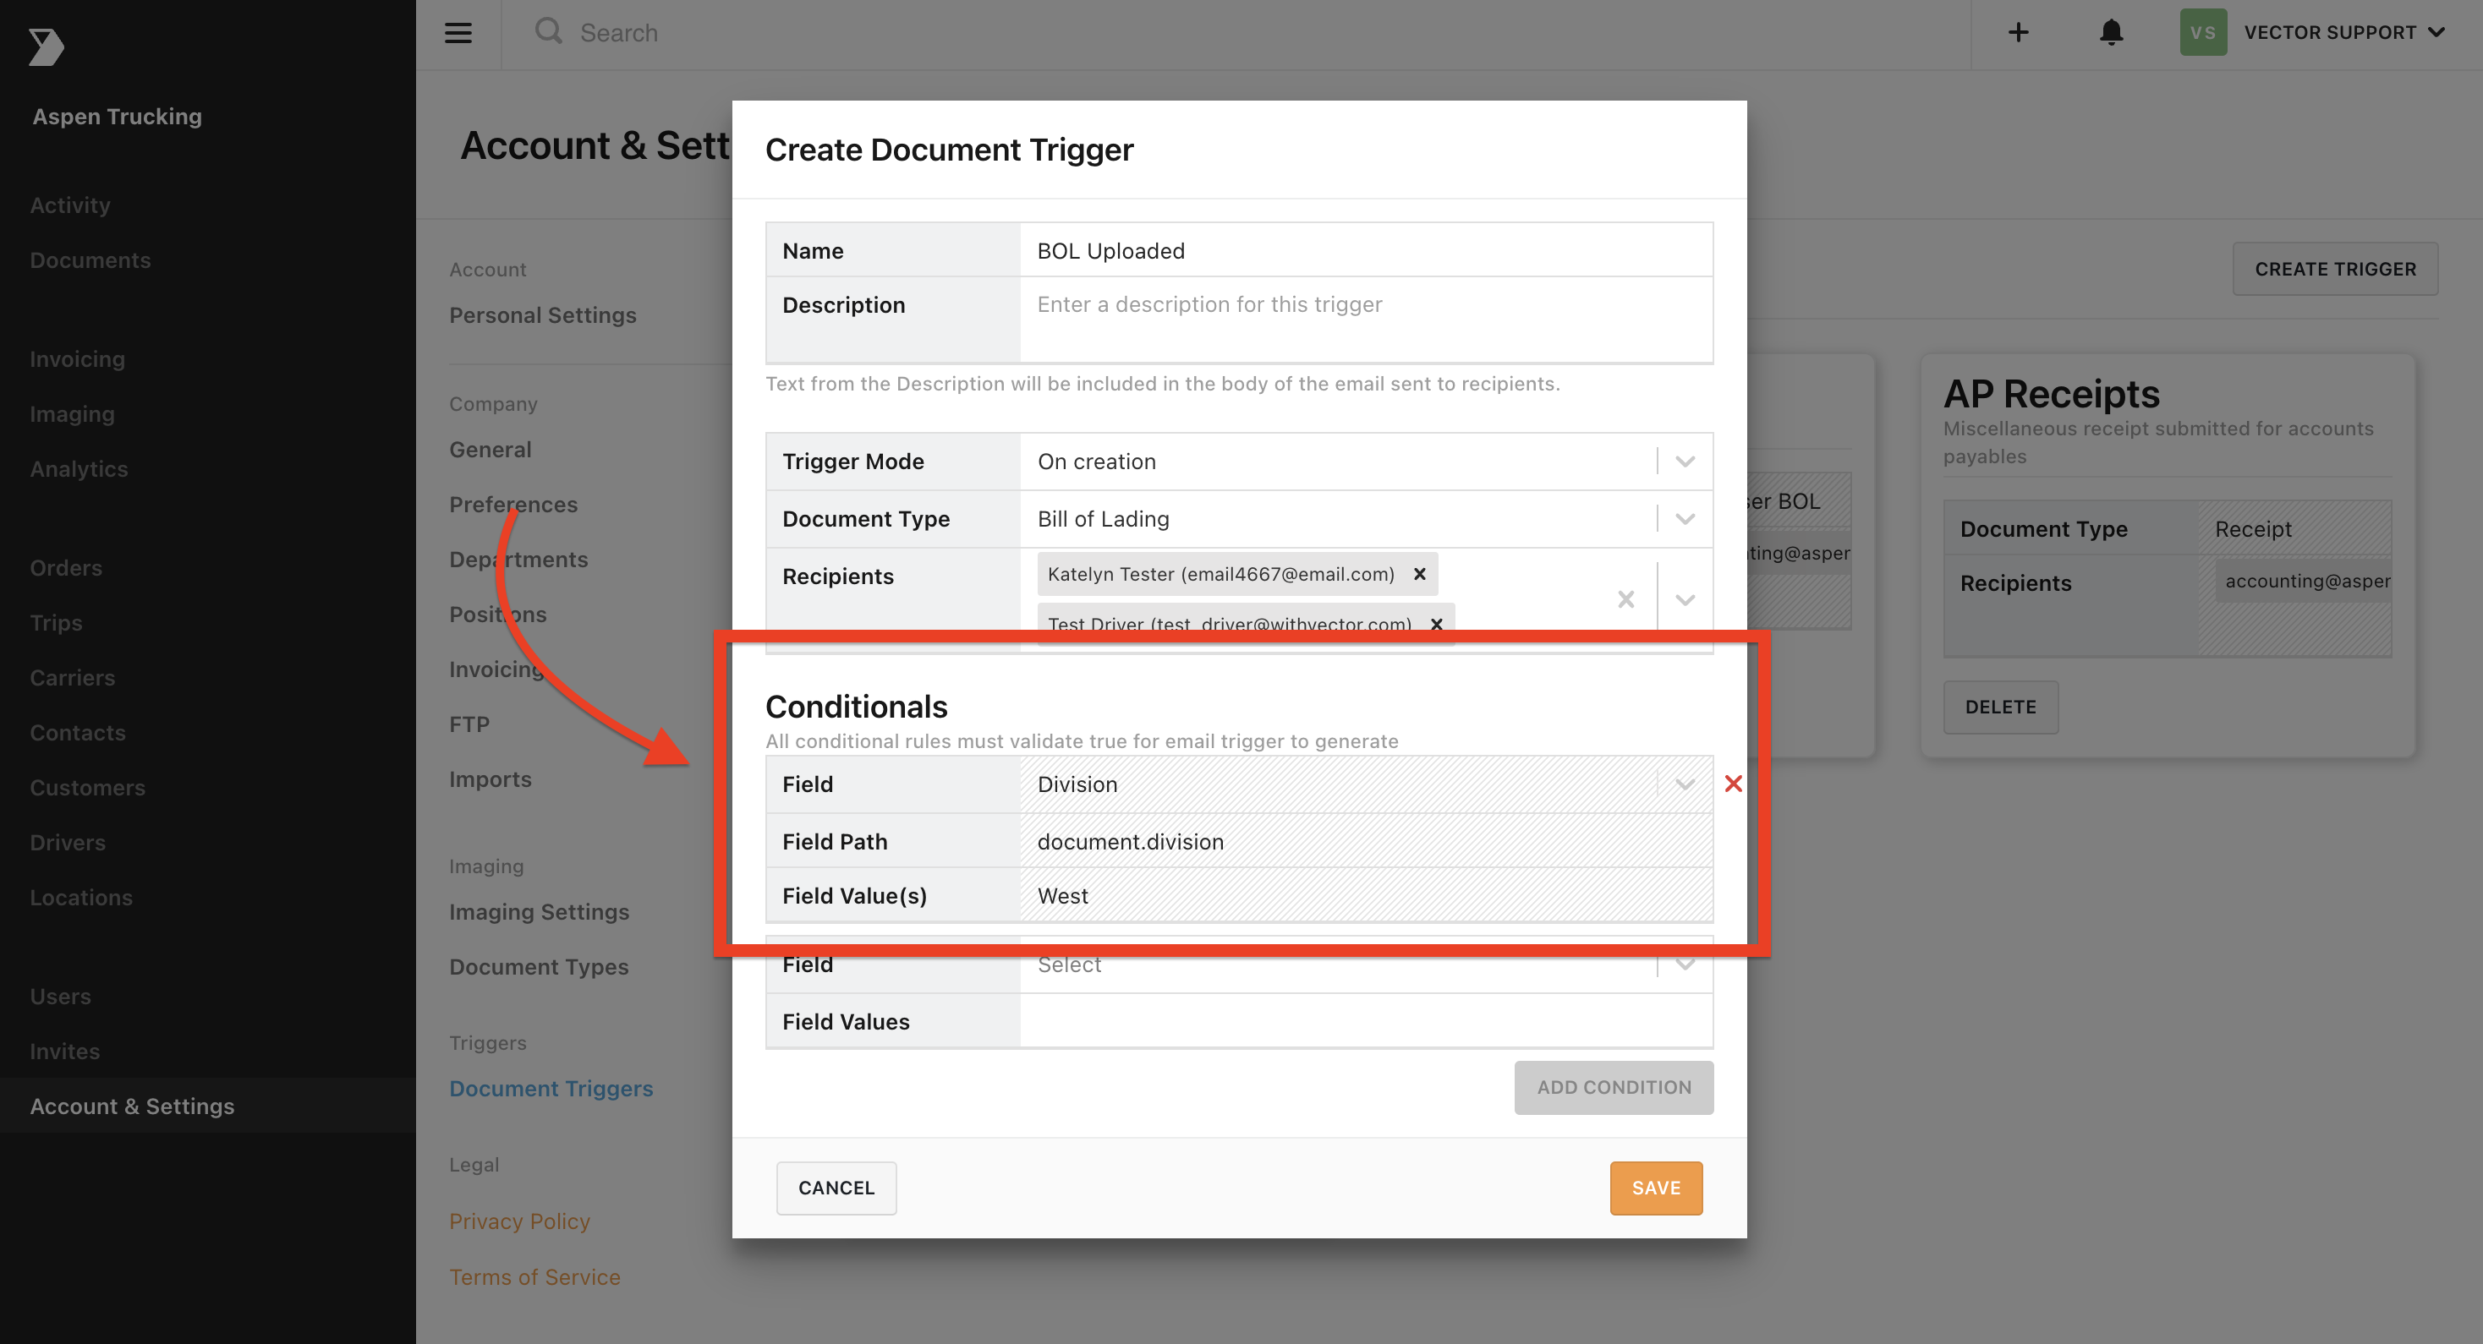Viewport: 2483px width, 1344px height.
Task: Click accounting recipient in AP Receipts card
Action: [2304, 581]
